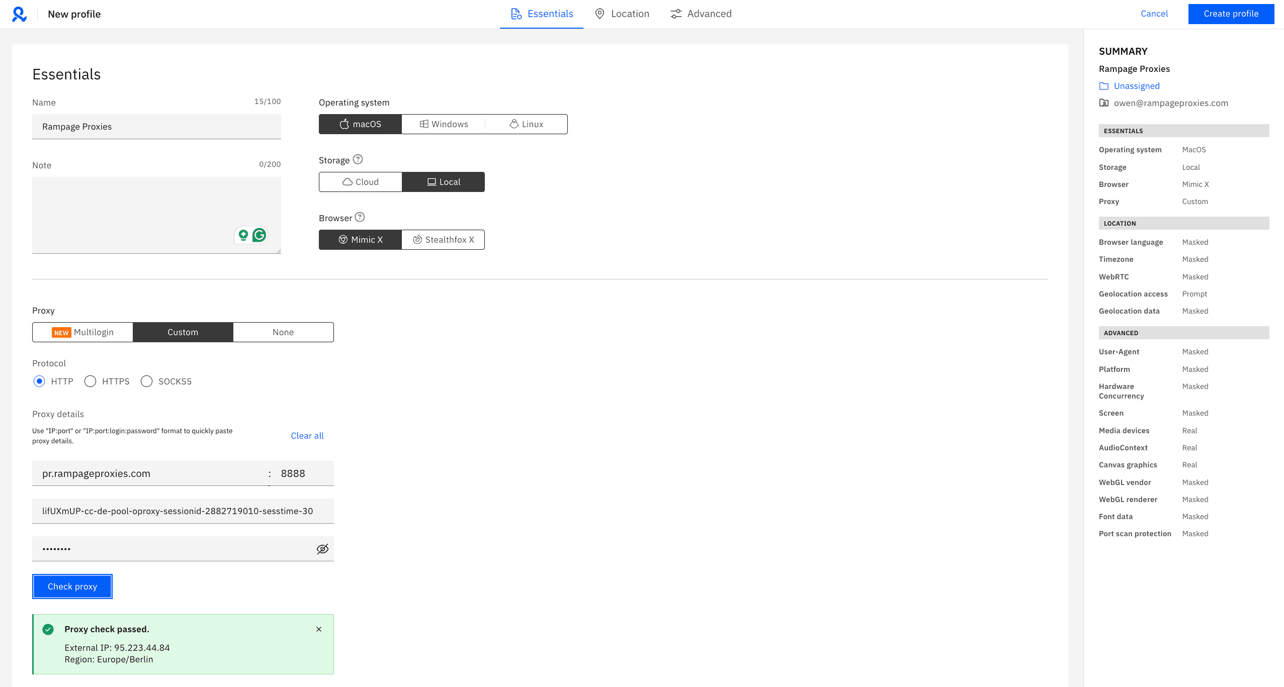This screenshot has width=1284, height=687.
Task: Click the Canvas graphics summary row
Action: pos(1184,465)
